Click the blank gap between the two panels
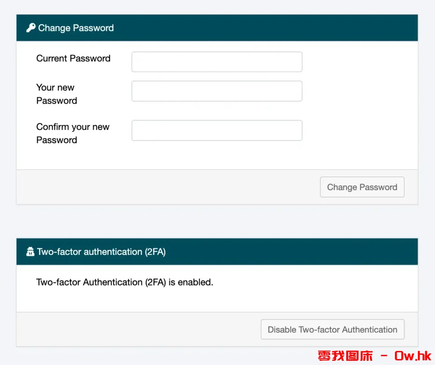Image resolution: width=435 pixels, height=365 pixels. pyautogui.click(x=217, y=221)
